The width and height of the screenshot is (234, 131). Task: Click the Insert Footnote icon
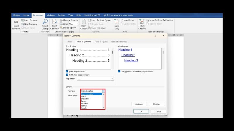point(16,22)
